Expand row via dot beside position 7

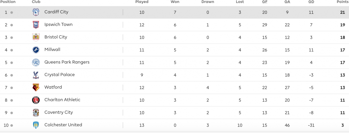tap(12, 88)
